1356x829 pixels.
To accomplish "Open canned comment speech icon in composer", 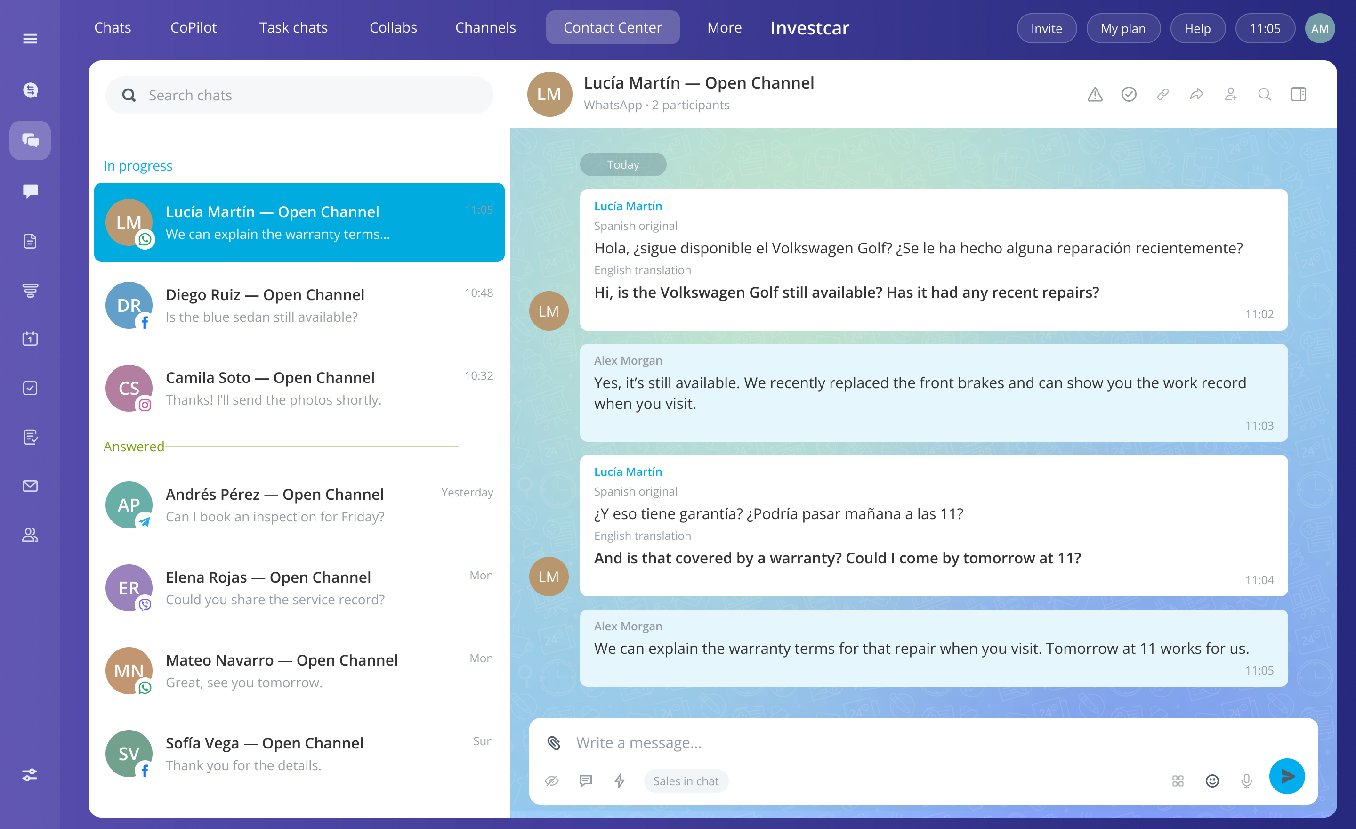I will point(586,780).
